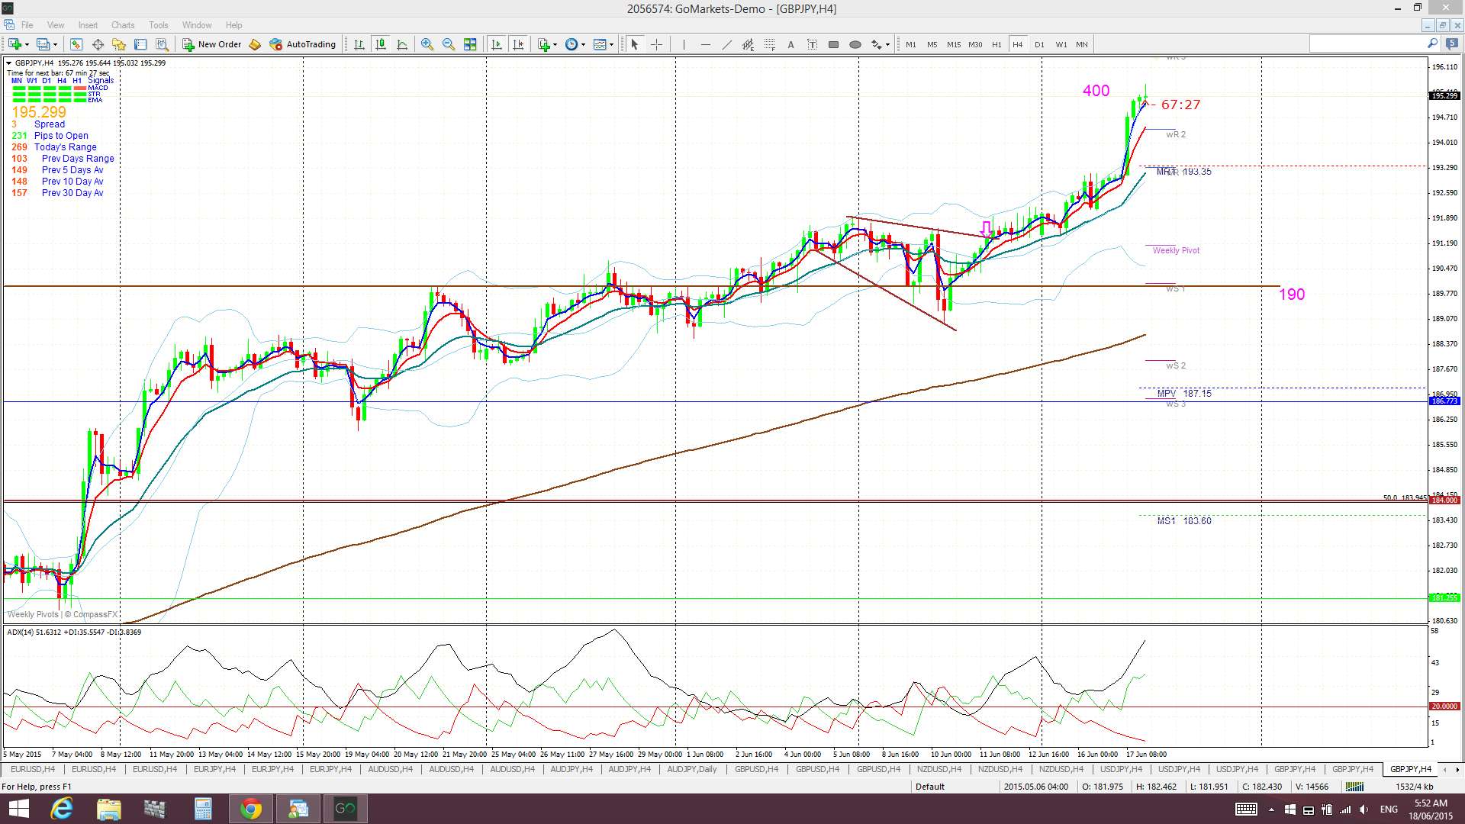The image size is (1465, 824).
Task: Select the Horizontal Line drawing tool
Action: pos(705,44)
